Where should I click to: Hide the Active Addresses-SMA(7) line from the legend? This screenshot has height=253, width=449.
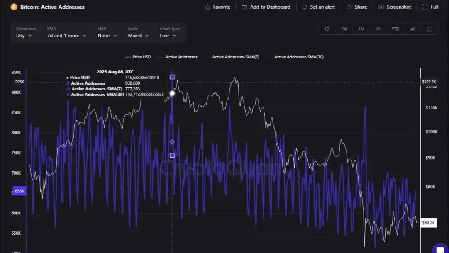click(x=235, y=57)
